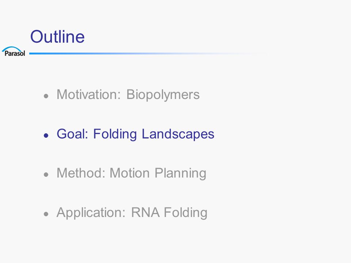Click the blue bullet beside Goal
This screenshot has height=263, width=351.
coord(46,136)
